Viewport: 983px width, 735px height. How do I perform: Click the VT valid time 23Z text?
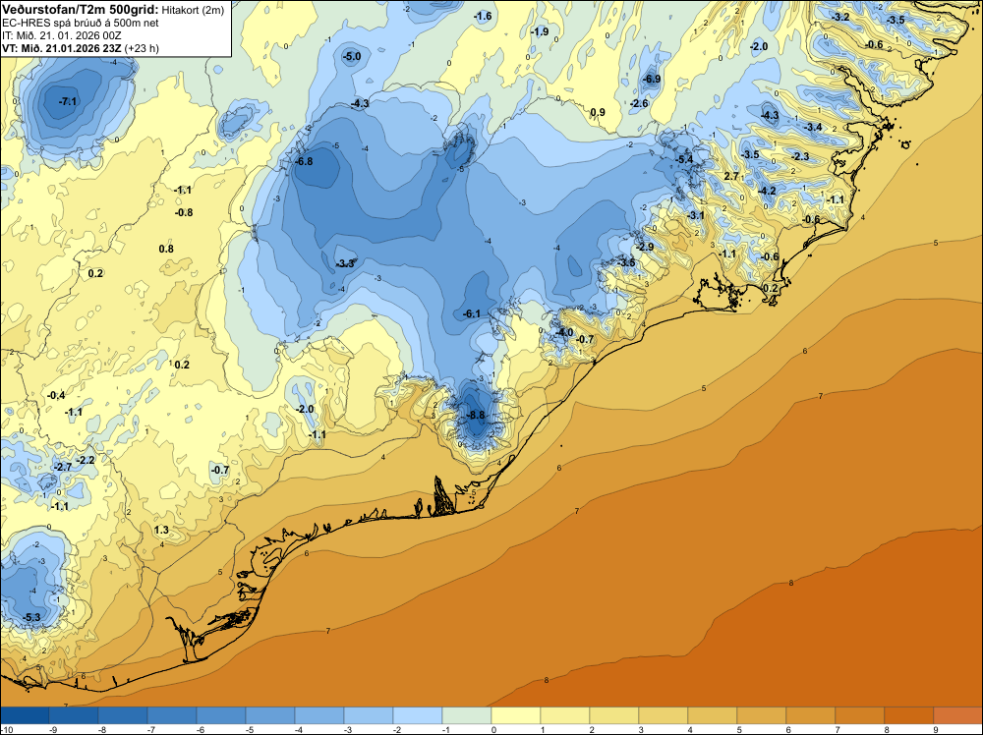pos(61,48)
